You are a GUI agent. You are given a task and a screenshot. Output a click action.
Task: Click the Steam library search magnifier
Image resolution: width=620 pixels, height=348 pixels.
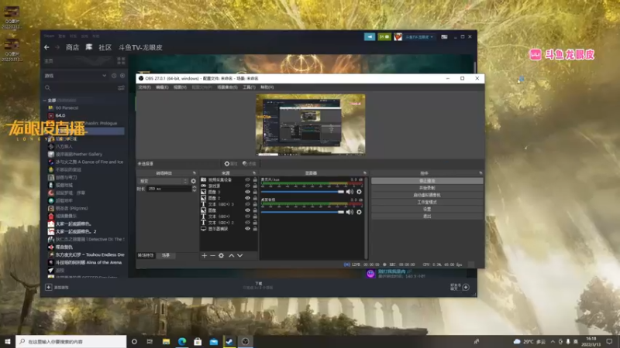[x=48, y=87]
